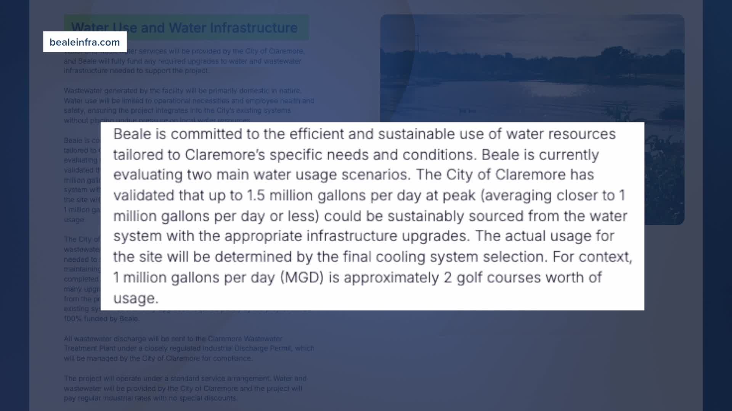
Task: Click the paragraph starting "The project will operate"
Action: [x=185, y=388]
